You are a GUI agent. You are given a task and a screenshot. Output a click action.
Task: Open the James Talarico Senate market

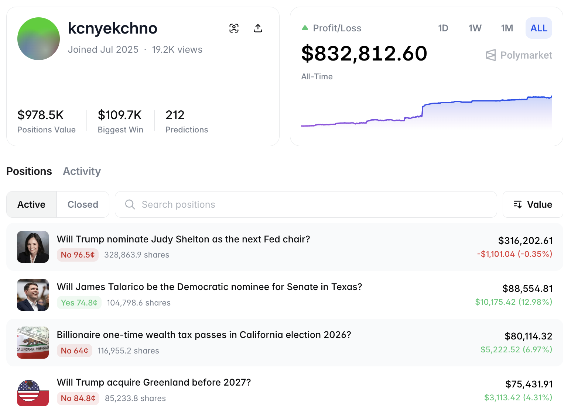click(x=209, y=287)
